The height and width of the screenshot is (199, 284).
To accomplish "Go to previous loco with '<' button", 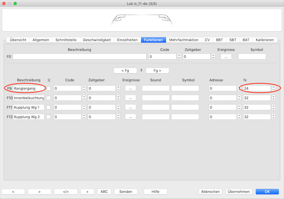I will coord(13,191).
